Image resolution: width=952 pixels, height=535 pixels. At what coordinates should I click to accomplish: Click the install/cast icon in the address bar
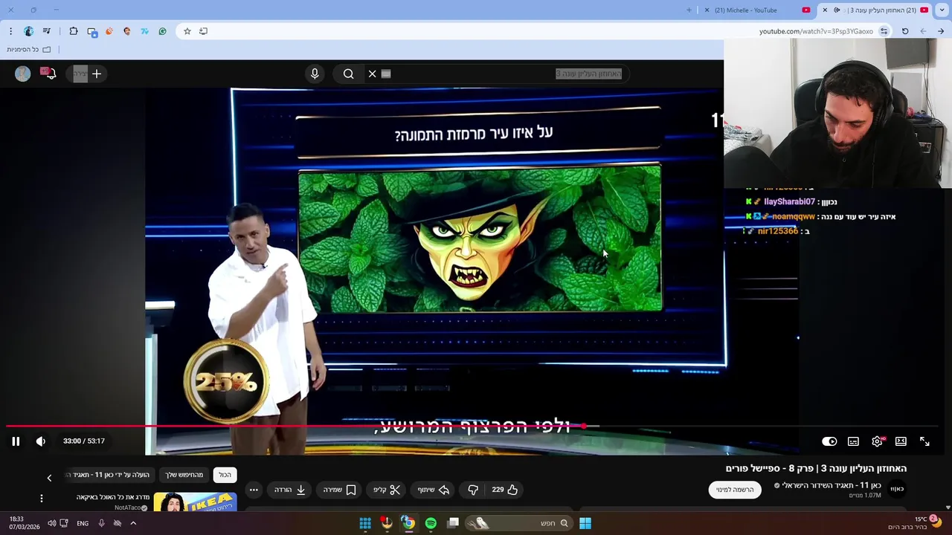(x=203, y=31)
